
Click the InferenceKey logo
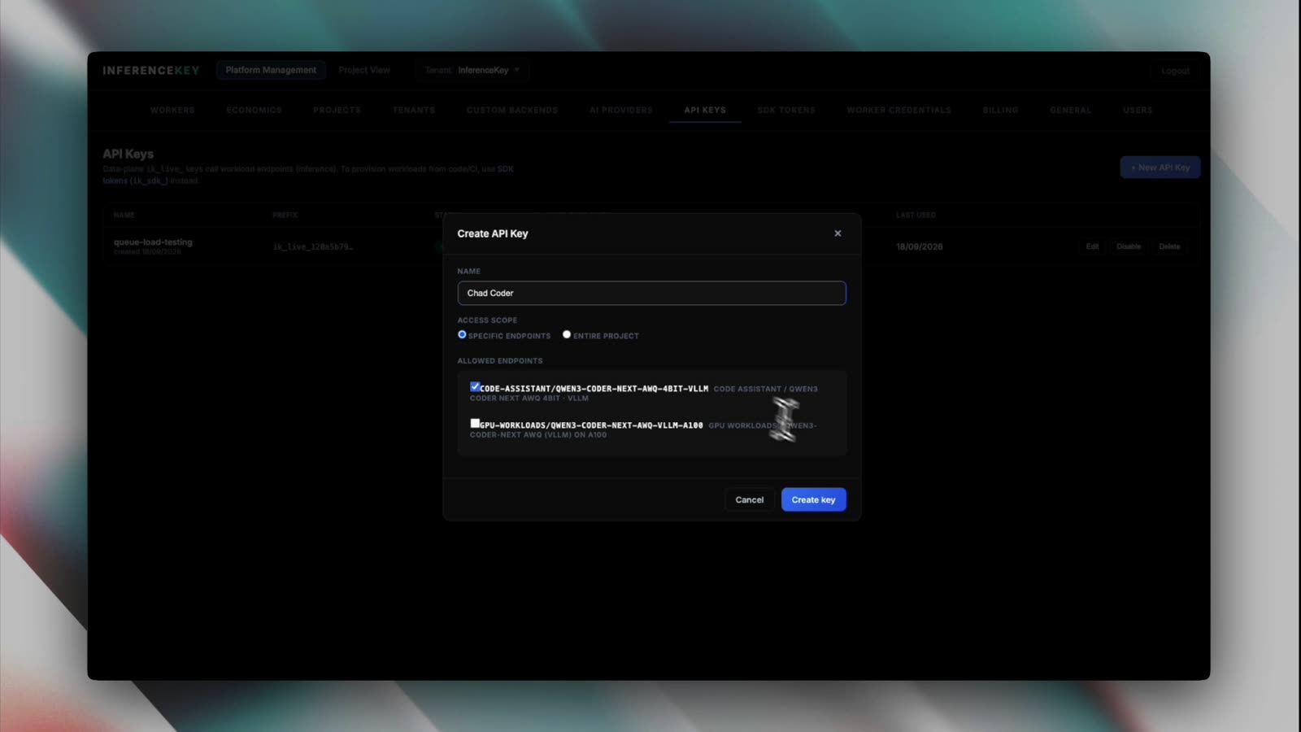[x=150, y=71]
